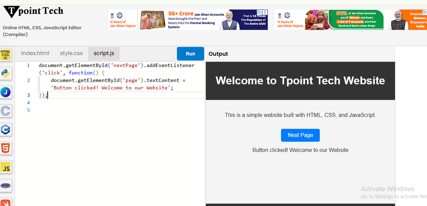Click the 'function()' keyword in code
Screen dimensions: 427x206
84,73
